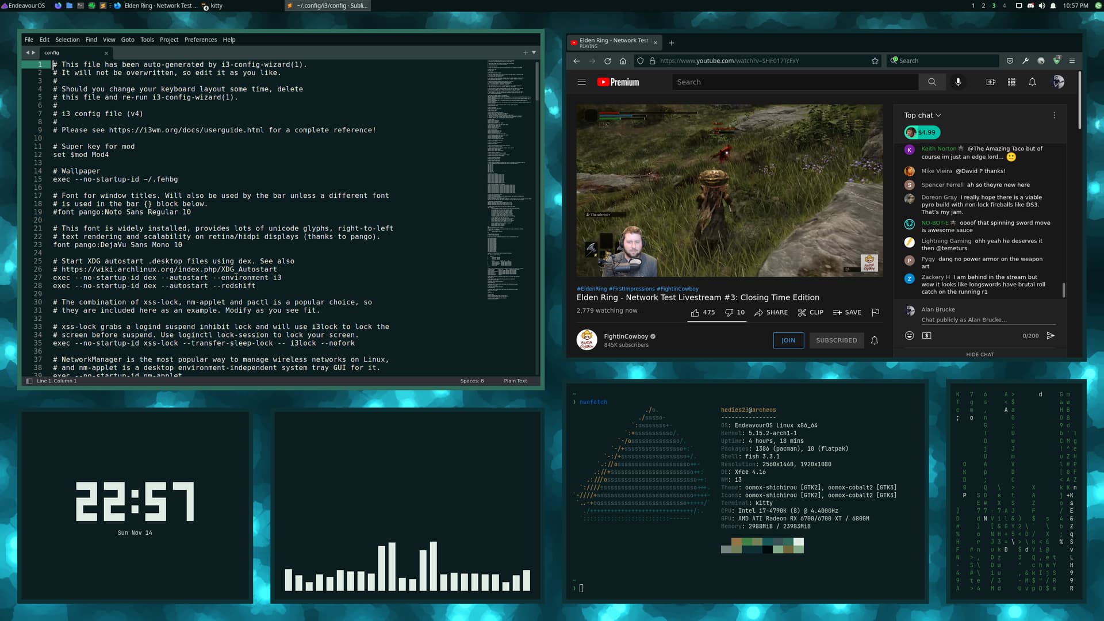
Task: Open the EndeavourOS applications menu
Action: pos(23,6)
